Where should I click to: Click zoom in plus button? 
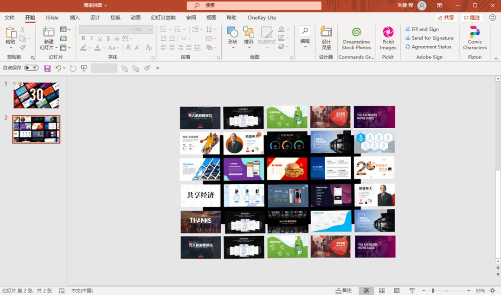coord(469,290)
